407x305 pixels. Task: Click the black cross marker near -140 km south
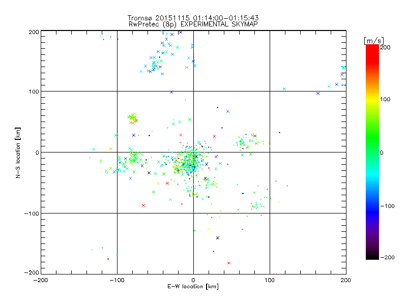(x=218, y=238)
